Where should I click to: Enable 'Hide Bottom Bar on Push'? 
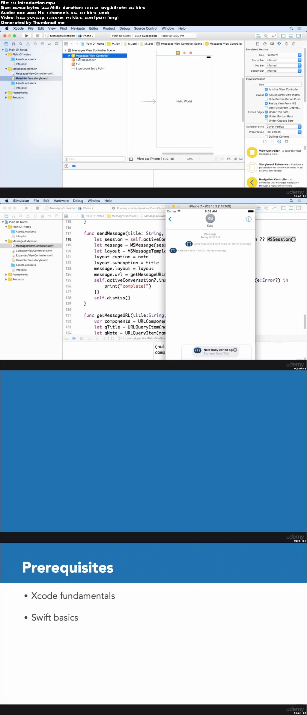(x=266, y=99)
